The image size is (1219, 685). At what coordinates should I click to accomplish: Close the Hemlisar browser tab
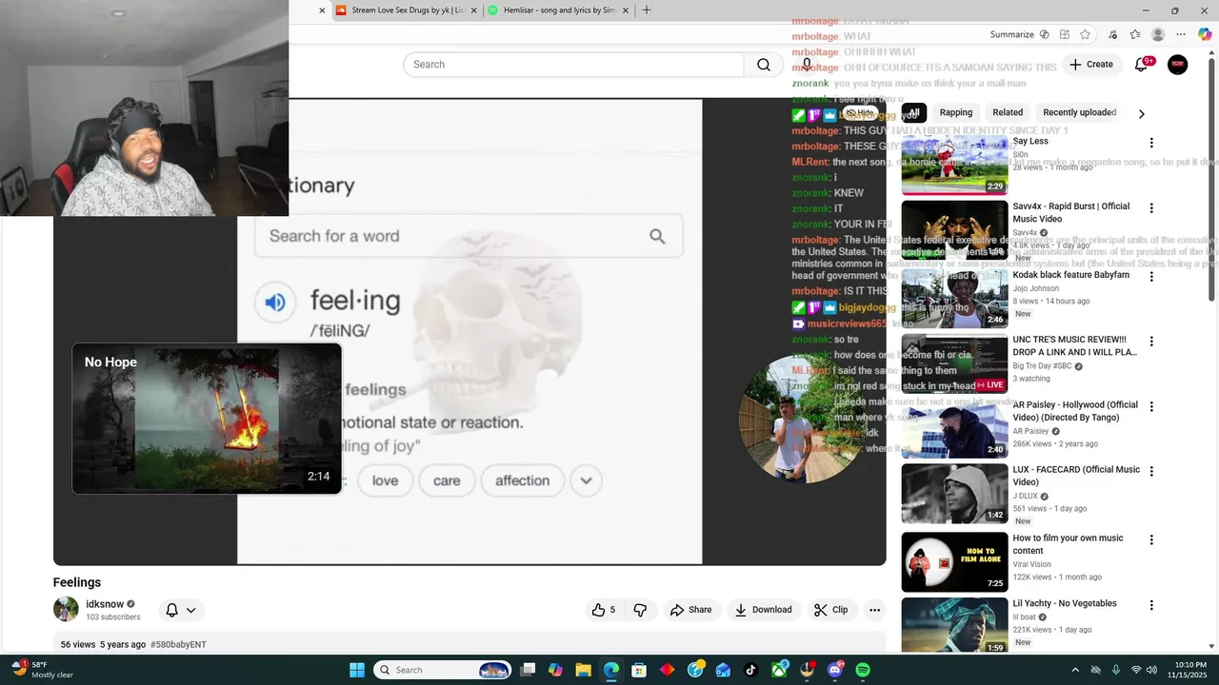pos(626,10)
